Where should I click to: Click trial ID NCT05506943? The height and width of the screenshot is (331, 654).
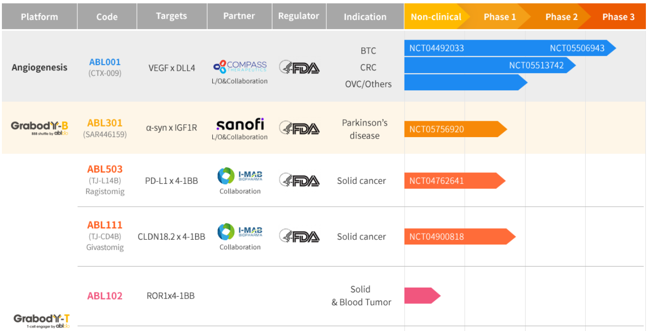tap(577, 48)
